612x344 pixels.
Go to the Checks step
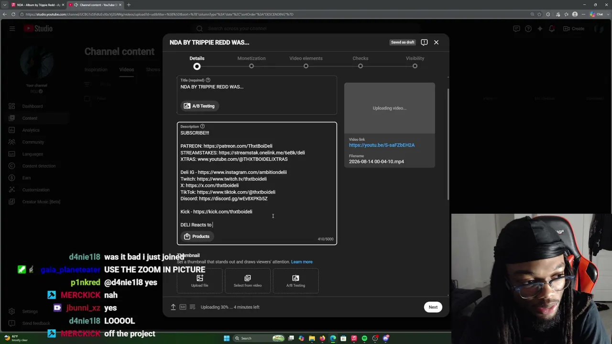pos(361,62)
